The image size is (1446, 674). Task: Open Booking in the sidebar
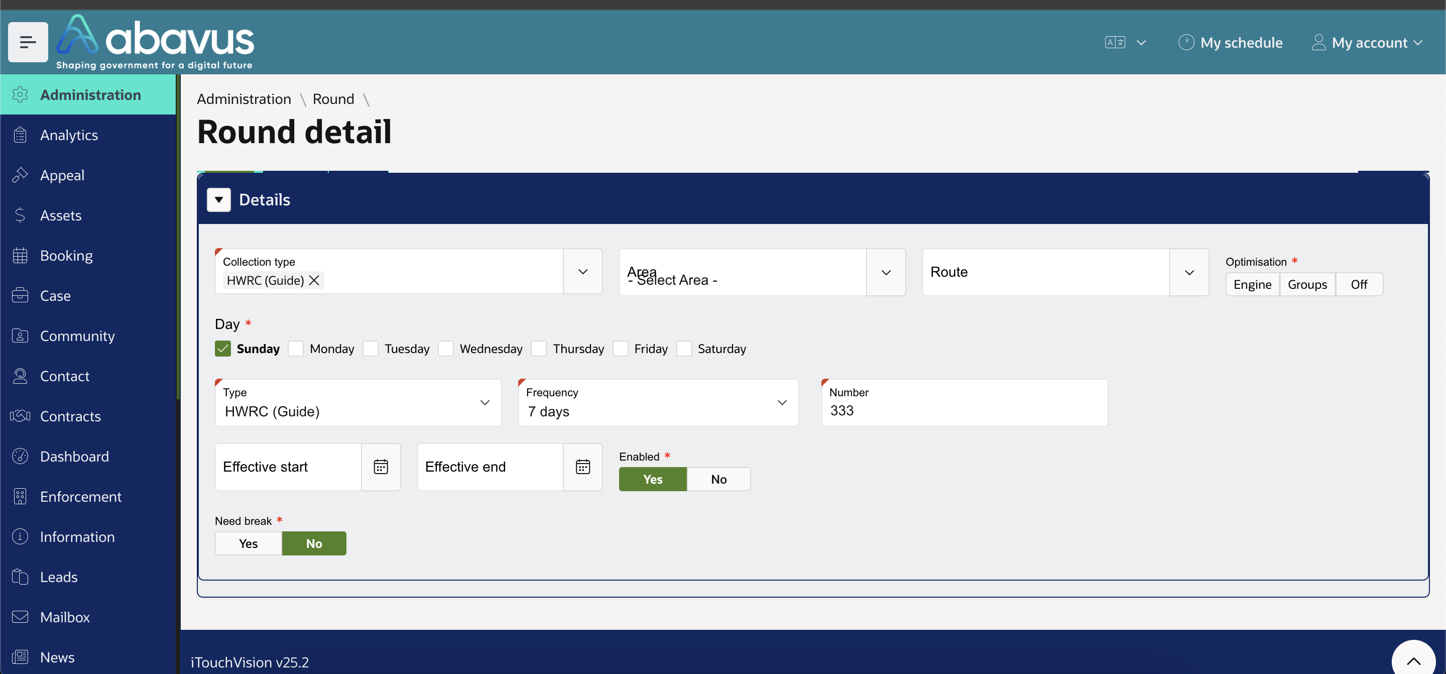88,256
